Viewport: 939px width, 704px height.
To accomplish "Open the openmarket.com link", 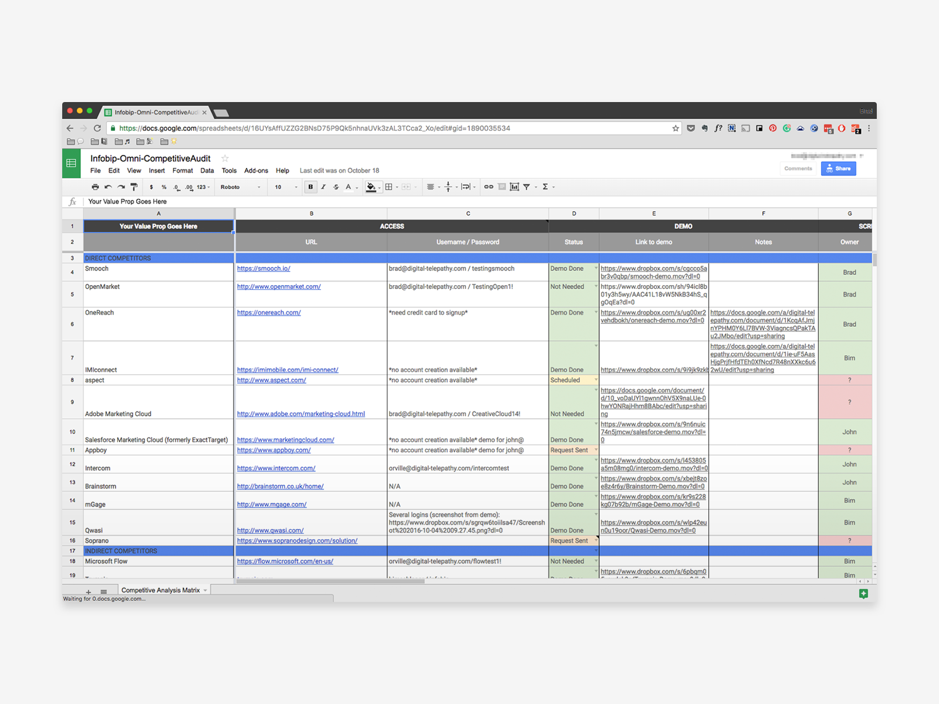I will [x=279, y=287].
